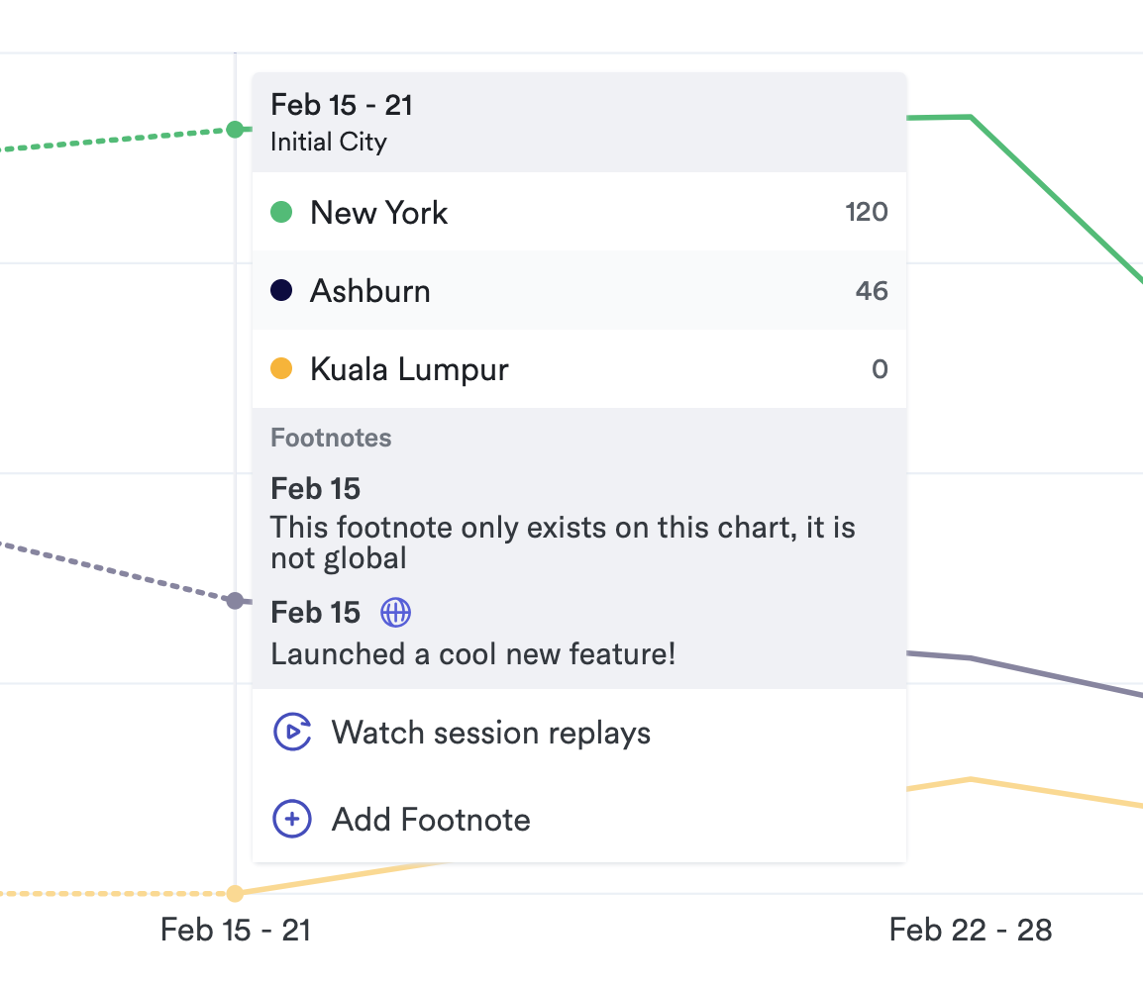Image resolution: width=1143 pixels, height=988 pixels.
Task: Click the green New York color dot
Action: 281,212
